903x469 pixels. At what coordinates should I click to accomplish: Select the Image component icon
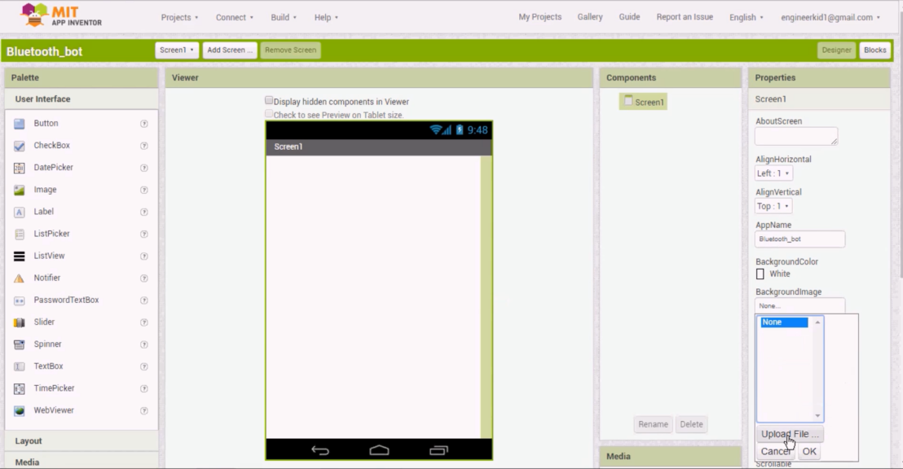[19, 190]
